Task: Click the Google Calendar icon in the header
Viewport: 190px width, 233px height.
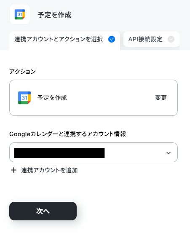Action: [20, 14]
